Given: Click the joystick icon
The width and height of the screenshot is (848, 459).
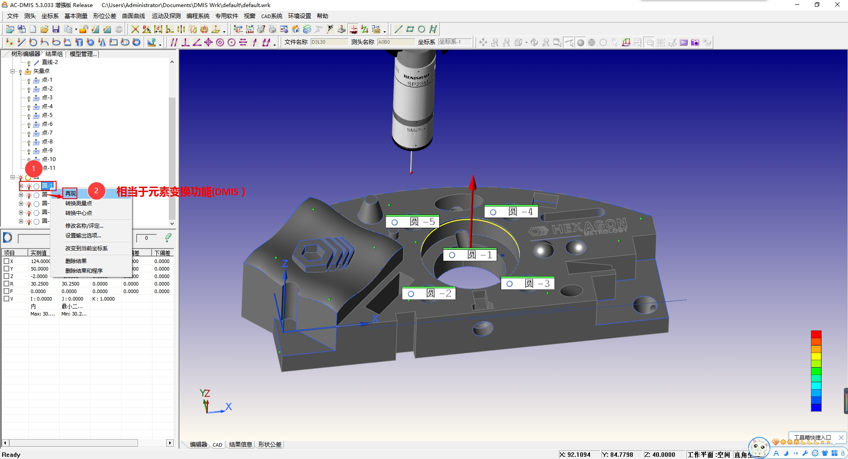Looking at the screenshot, I should [342, 29].
